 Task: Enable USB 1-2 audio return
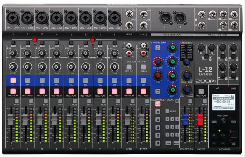(x=129, y=67)
